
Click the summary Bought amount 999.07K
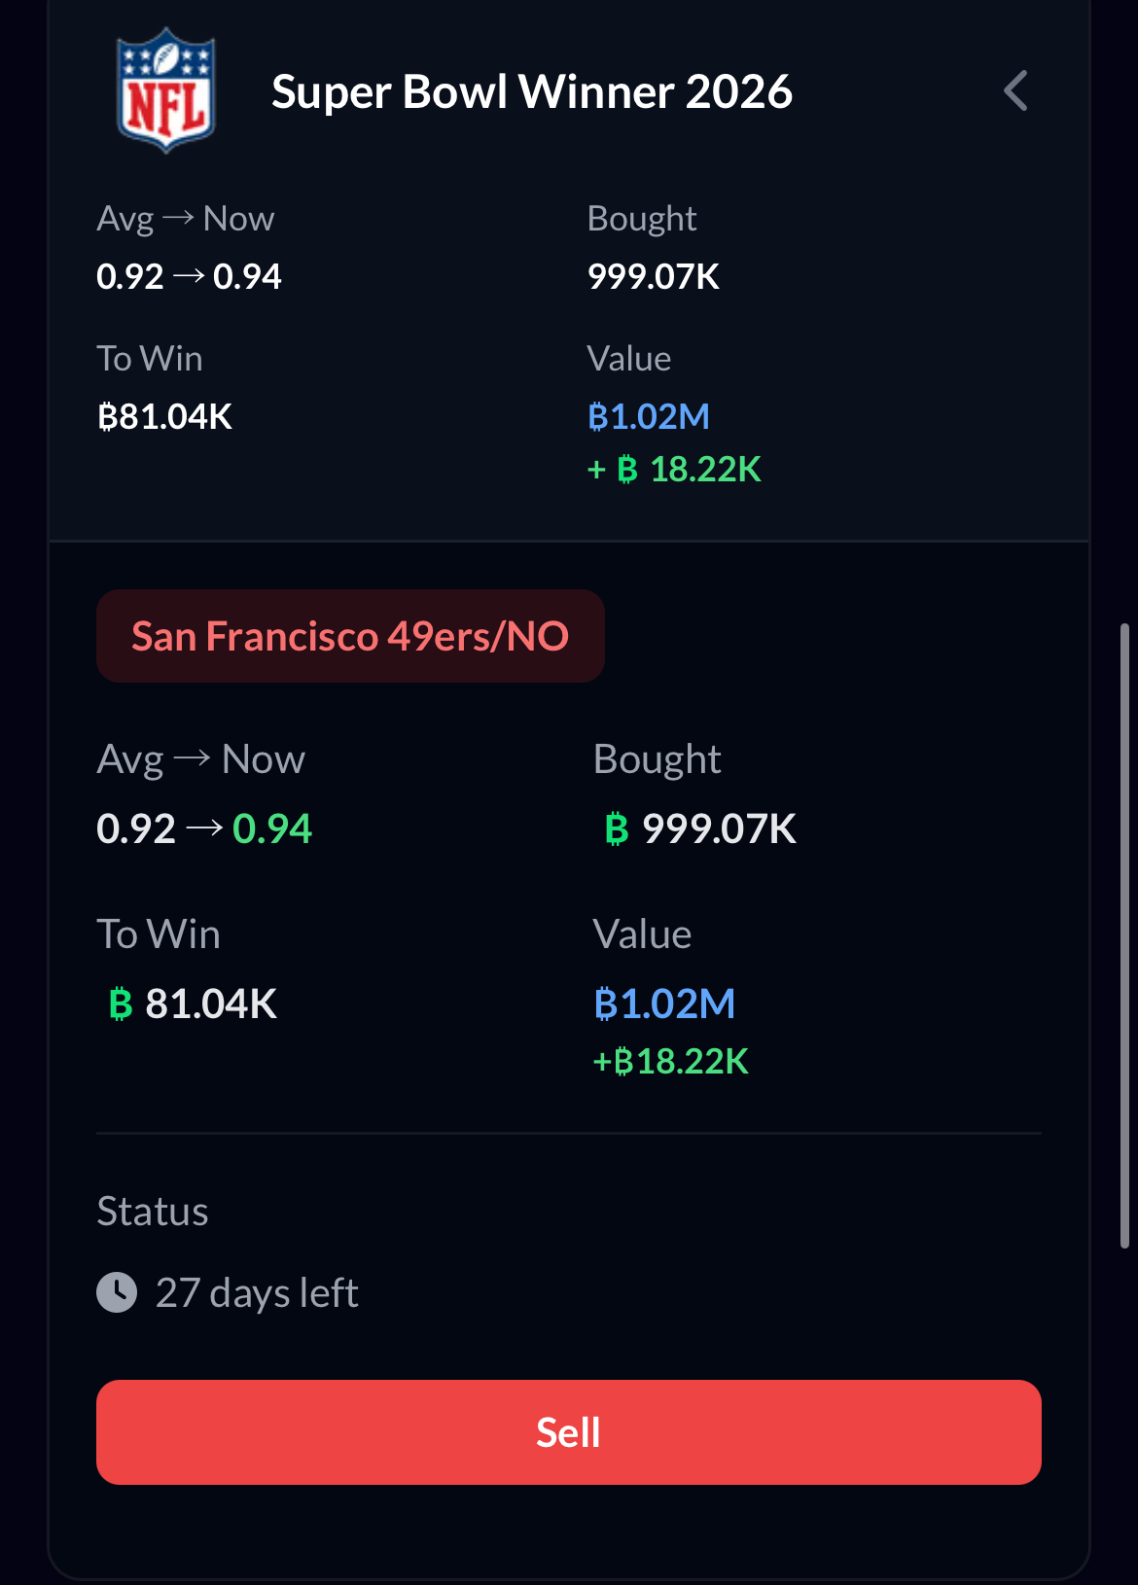click(654, 277)
